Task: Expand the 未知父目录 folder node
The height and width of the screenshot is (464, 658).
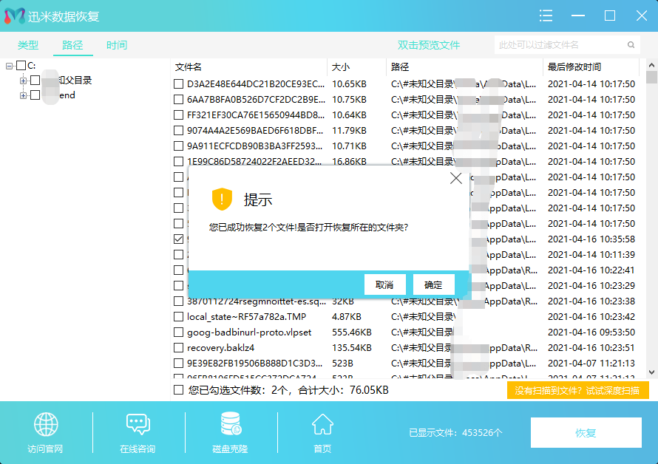Action: pos(23,81)
